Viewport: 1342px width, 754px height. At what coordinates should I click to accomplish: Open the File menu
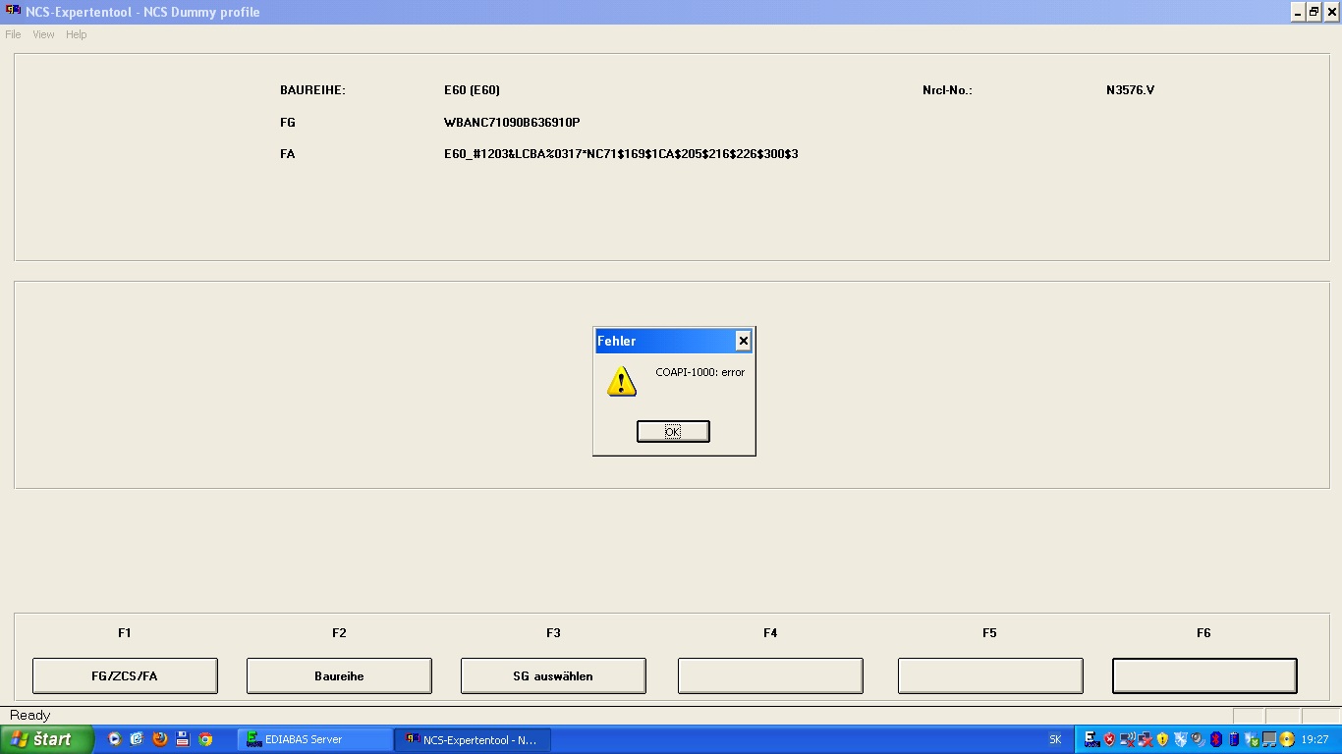pyautogui.click(x=13, y=34)
